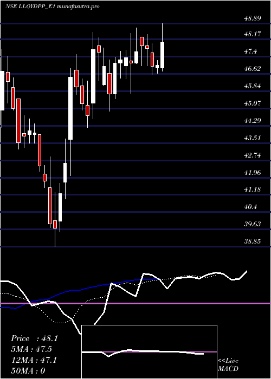Click the pink horizontal zero line in the indicator
The height and width of the screenshot is (379, 271).
135,303
